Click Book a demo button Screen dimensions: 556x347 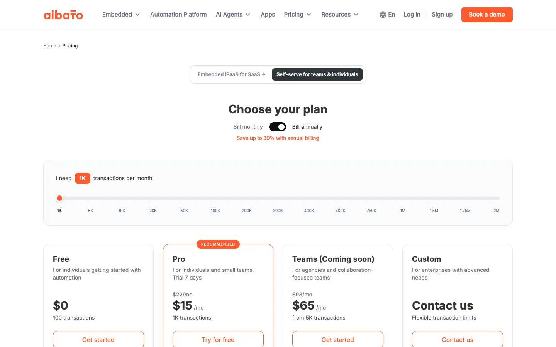point(487,15)
